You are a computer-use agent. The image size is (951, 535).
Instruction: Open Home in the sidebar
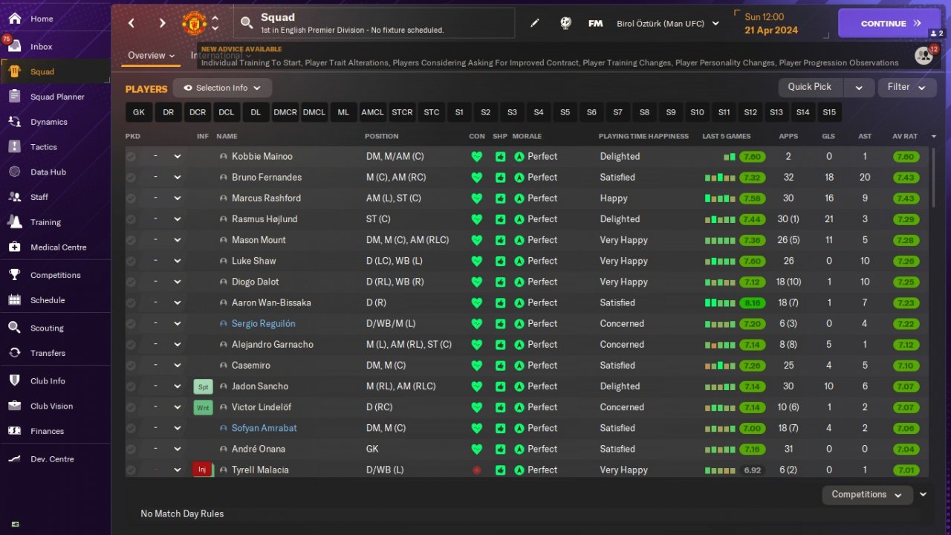coord(42,19)
